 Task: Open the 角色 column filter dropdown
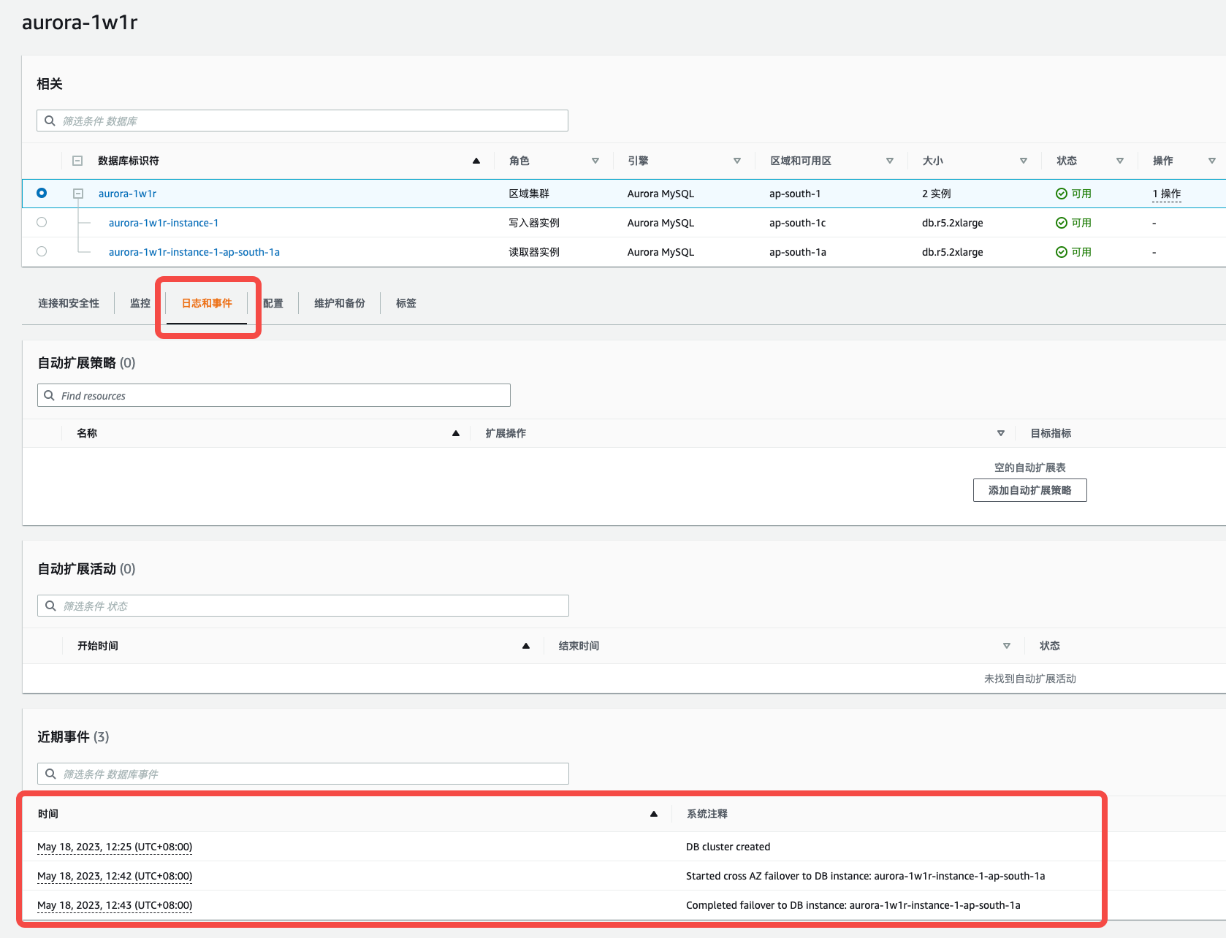(595, 160)
